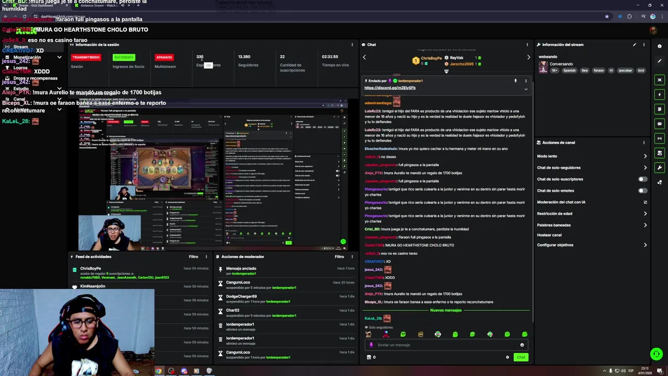This screenshot has height=376, width=668.
Task: Select the DodgeCharger69 moderator action row
Action: point(287,299)
